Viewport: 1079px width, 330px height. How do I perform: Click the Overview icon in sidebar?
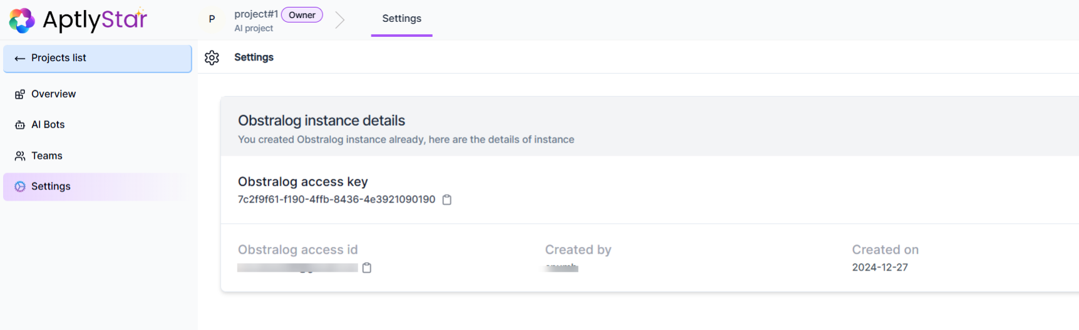click(20, 94)
